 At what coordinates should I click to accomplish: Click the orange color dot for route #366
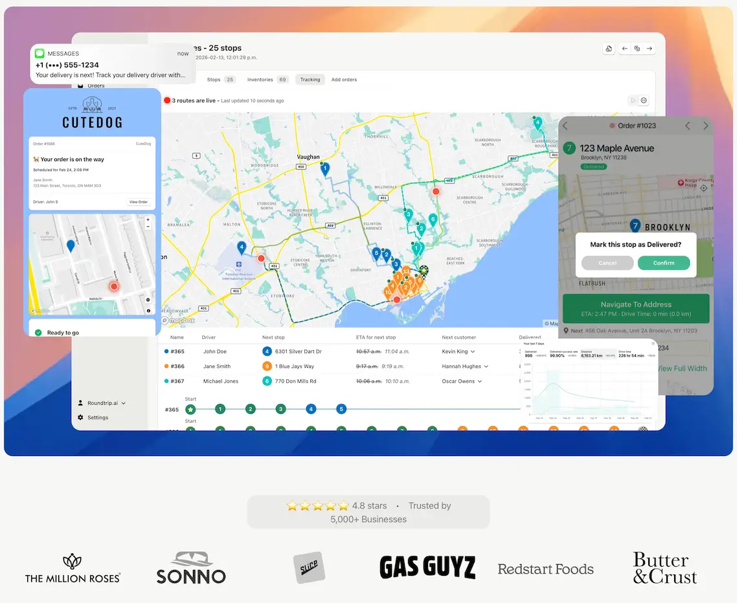tap(166, 366)
